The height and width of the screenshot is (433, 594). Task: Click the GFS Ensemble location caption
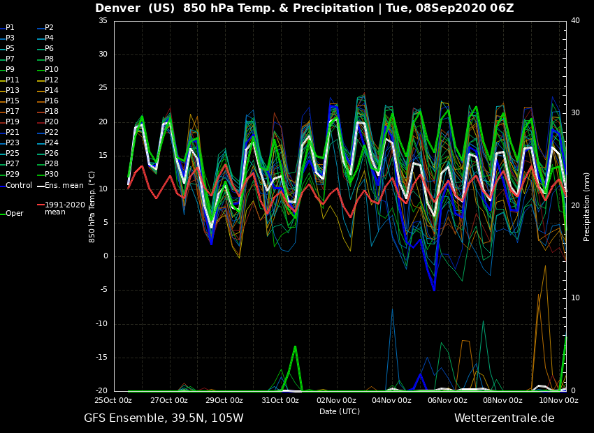(164, 418)
